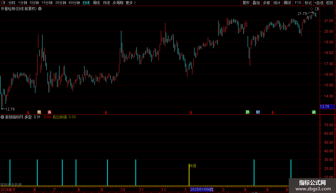The image size is (336, 193).
Task: Click the 榜 event marker
Action: [x=39, y=112]
